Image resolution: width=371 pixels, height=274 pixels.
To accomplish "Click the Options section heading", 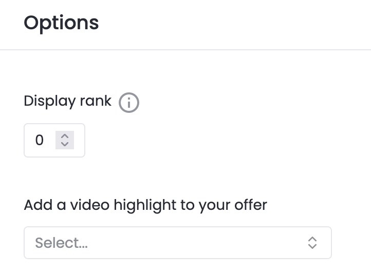I will 61,23.
